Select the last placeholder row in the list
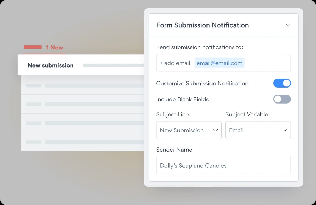316x205 pixels. [x=83, y=142]
